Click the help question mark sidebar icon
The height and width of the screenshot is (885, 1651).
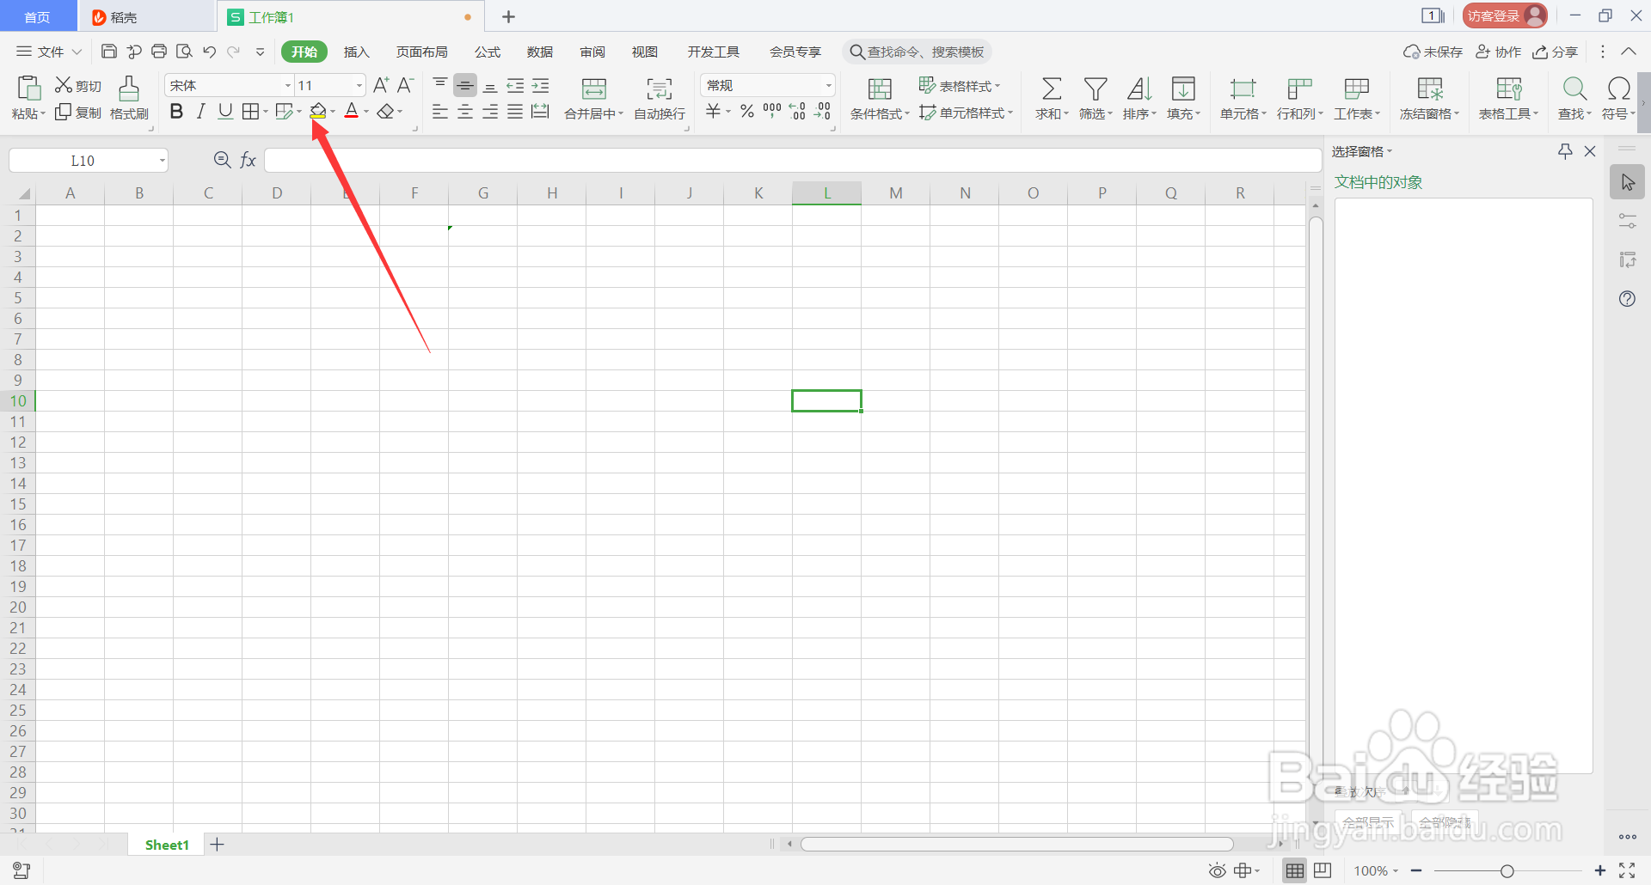(x=1627, y=299)
